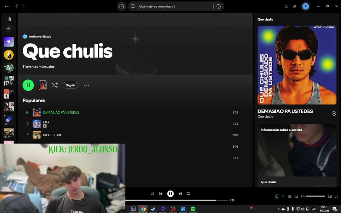Open the Windows Action Center notifications
The image size is (341, 213).
(335, 209)
